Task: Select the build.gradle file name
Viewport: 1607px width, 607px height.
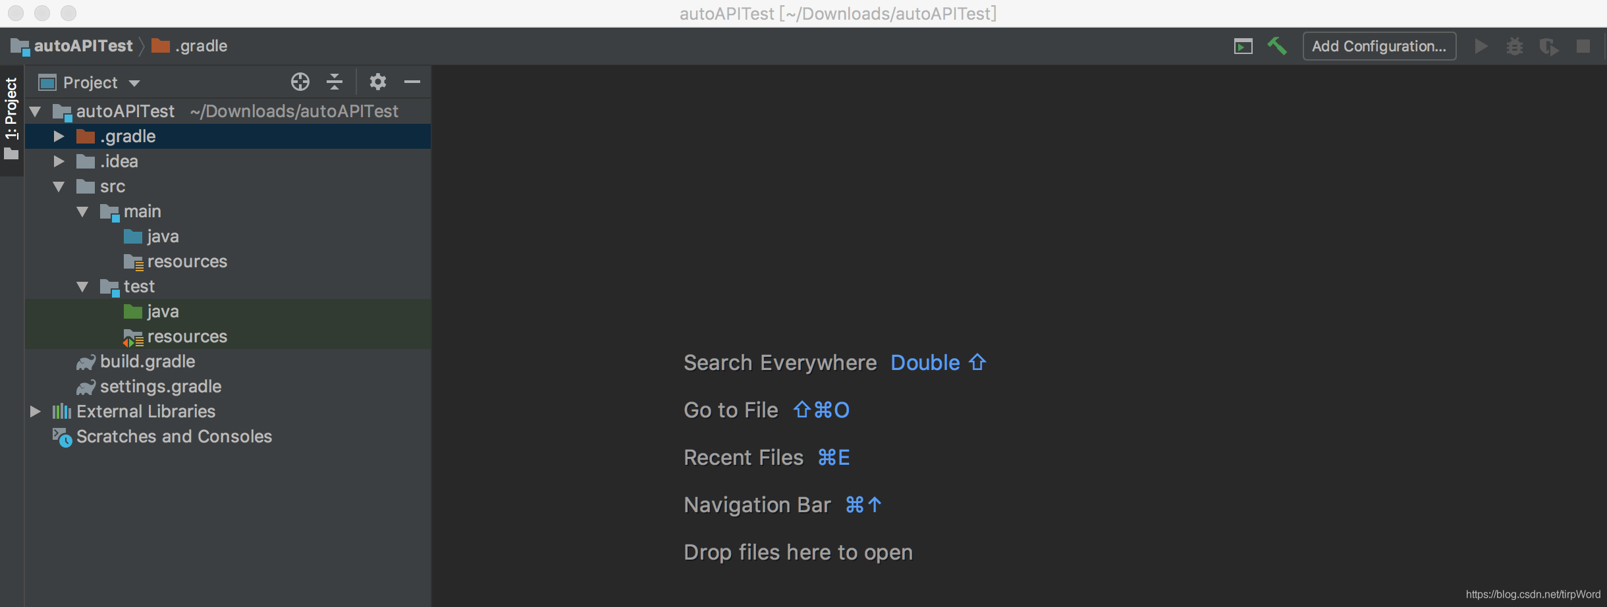Action: (x=148, y=361)
